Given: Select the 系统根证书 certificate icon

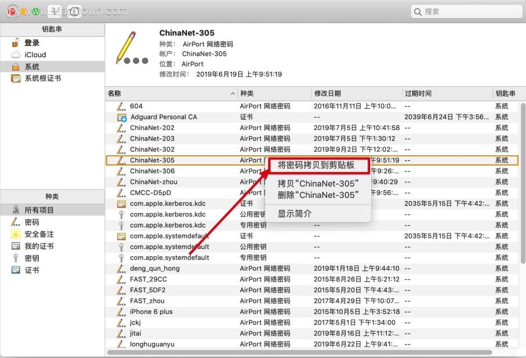Looking at the screenshot, I should (16, 79).
